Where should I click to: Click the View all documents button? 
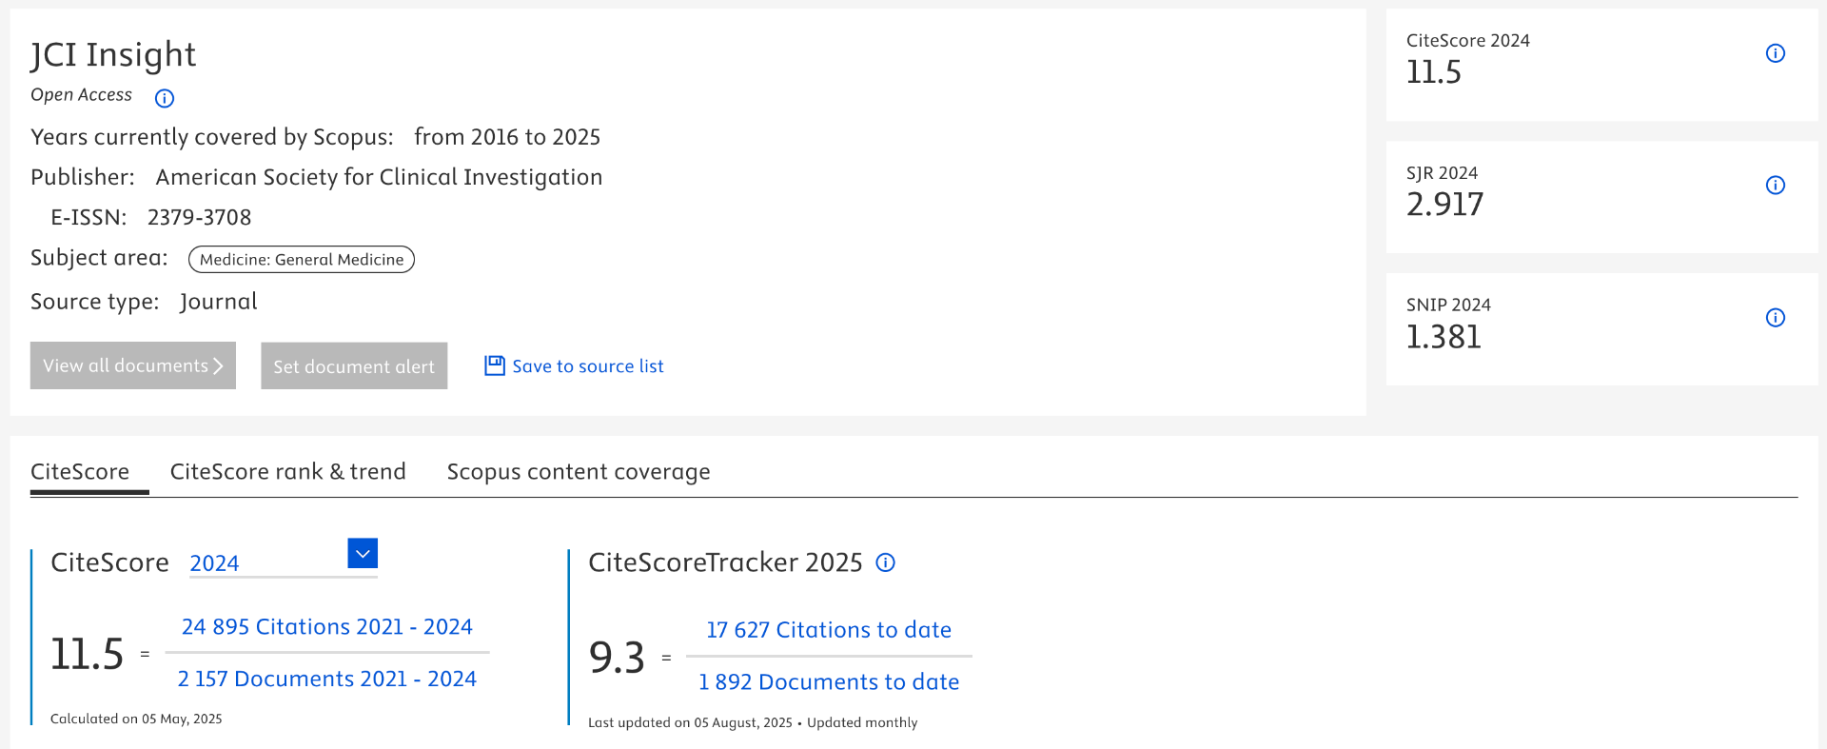(133, 365)
